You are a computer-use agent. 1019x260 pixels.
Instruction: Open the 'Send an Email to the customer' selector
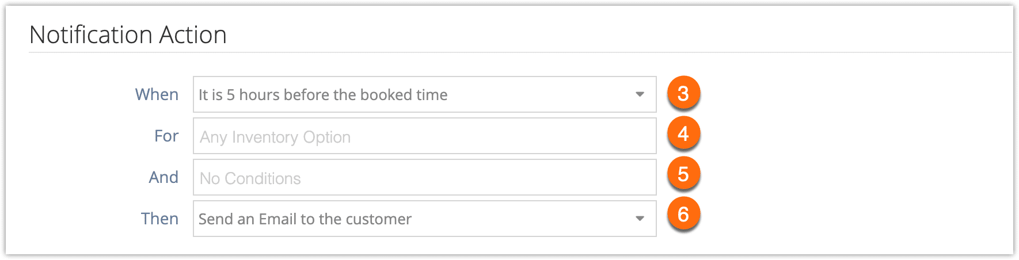[x=425, y=219]
